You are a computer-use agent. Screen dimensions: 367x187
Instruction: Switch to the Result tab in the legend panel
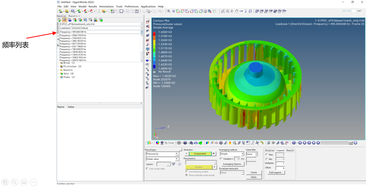click(x=290, y=150)
